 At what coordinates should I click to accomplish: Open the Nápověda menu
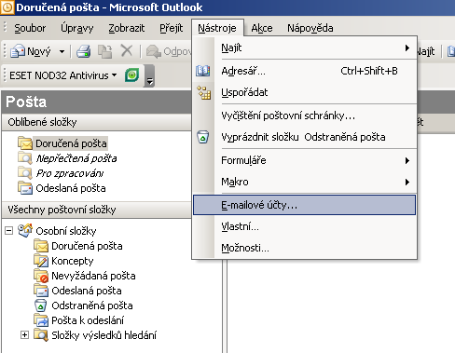pos(310,28)
